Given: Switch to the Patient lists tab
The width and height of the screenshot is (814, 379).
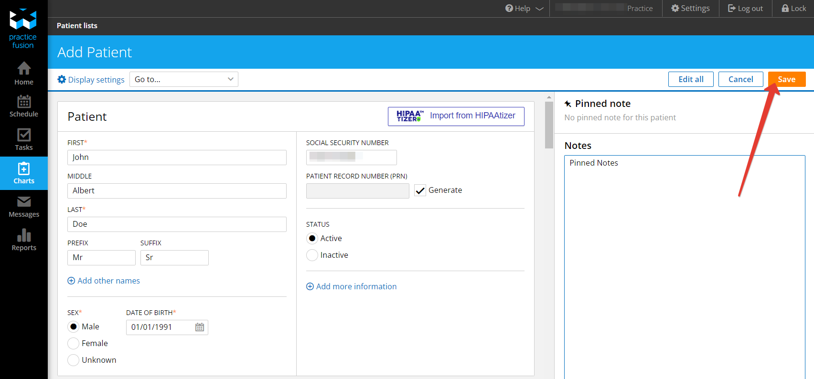Looking at the screenshot, I should (x=77, y=26).
